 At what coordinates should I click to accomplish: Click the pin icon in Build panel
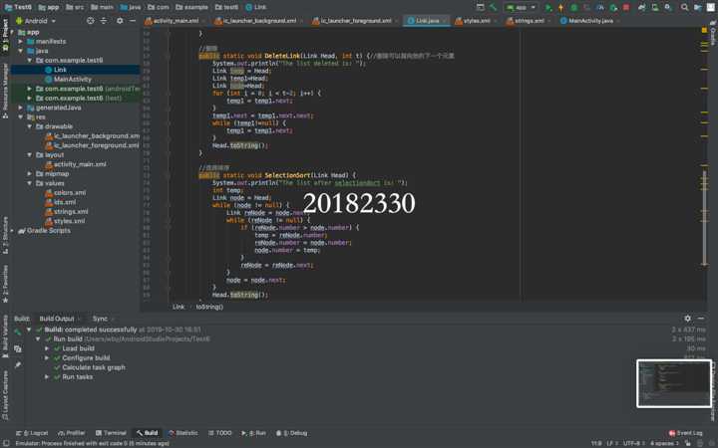[x=17, y=364]
